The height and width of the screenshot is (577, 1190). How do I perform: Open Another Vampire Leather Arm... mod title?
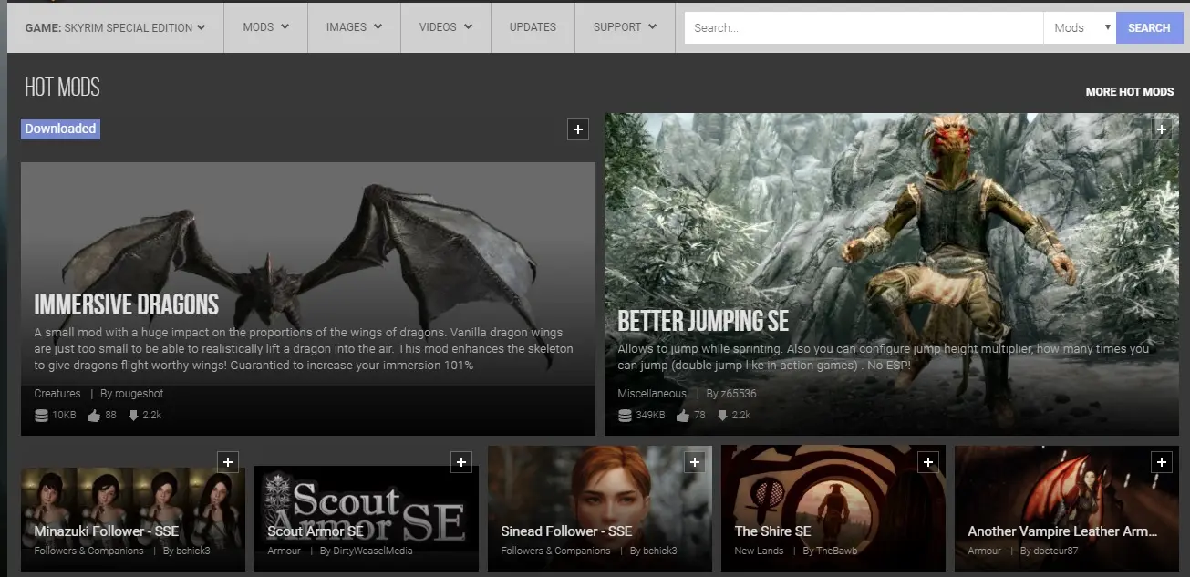(x=1062, y=531)
